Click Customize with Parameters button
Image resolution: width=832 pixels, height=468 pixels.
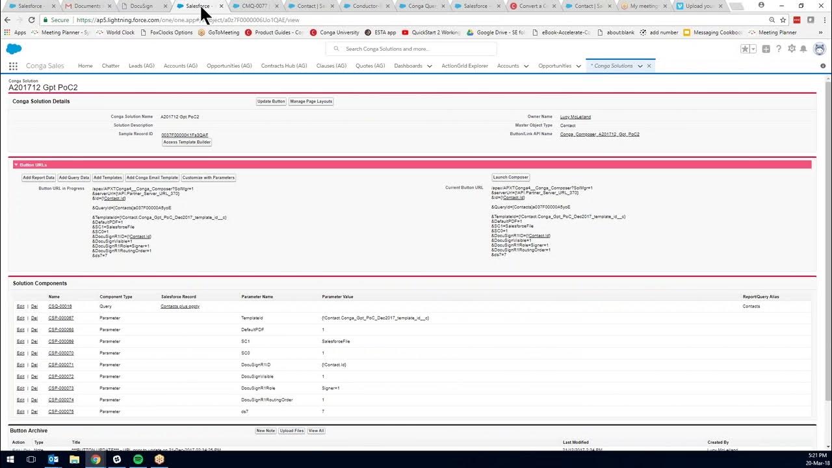(x=209, y=177)
